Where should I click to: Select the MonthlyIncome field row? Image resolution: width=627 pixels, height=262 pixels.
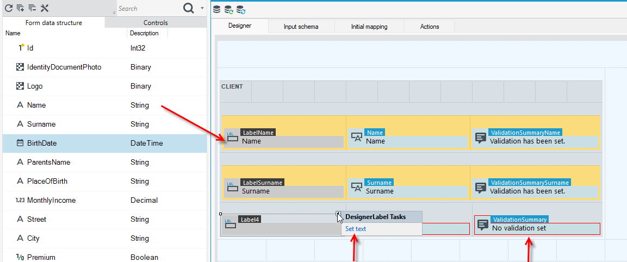tap(105, 200)
